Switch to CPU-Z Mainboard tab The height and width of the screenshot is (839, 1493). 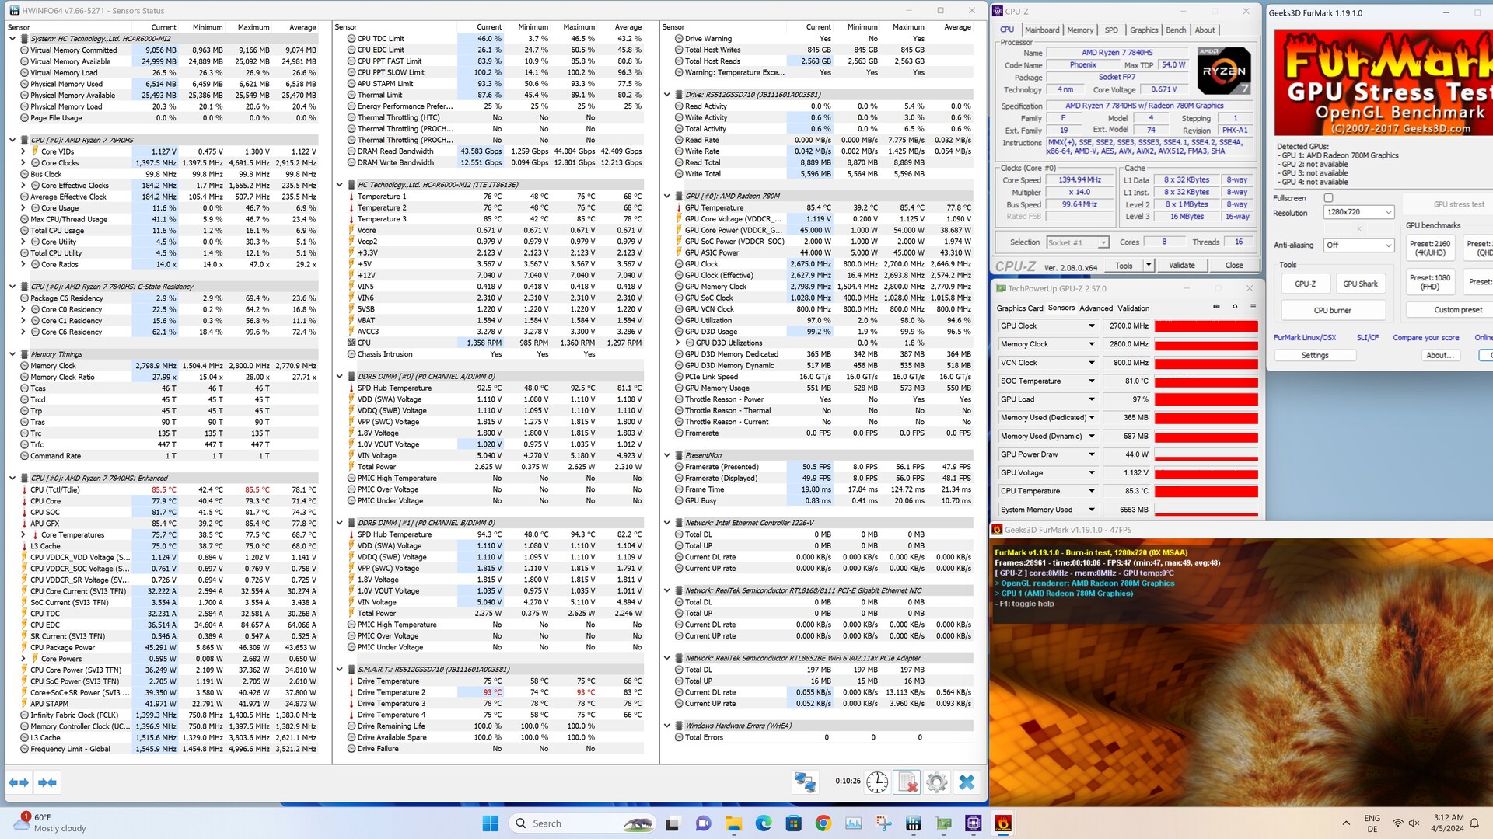(1042, 30)
